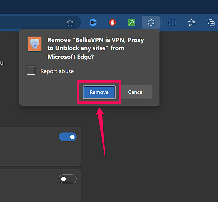Open the red stop-hand ad blocker extension

coord(112,22)
